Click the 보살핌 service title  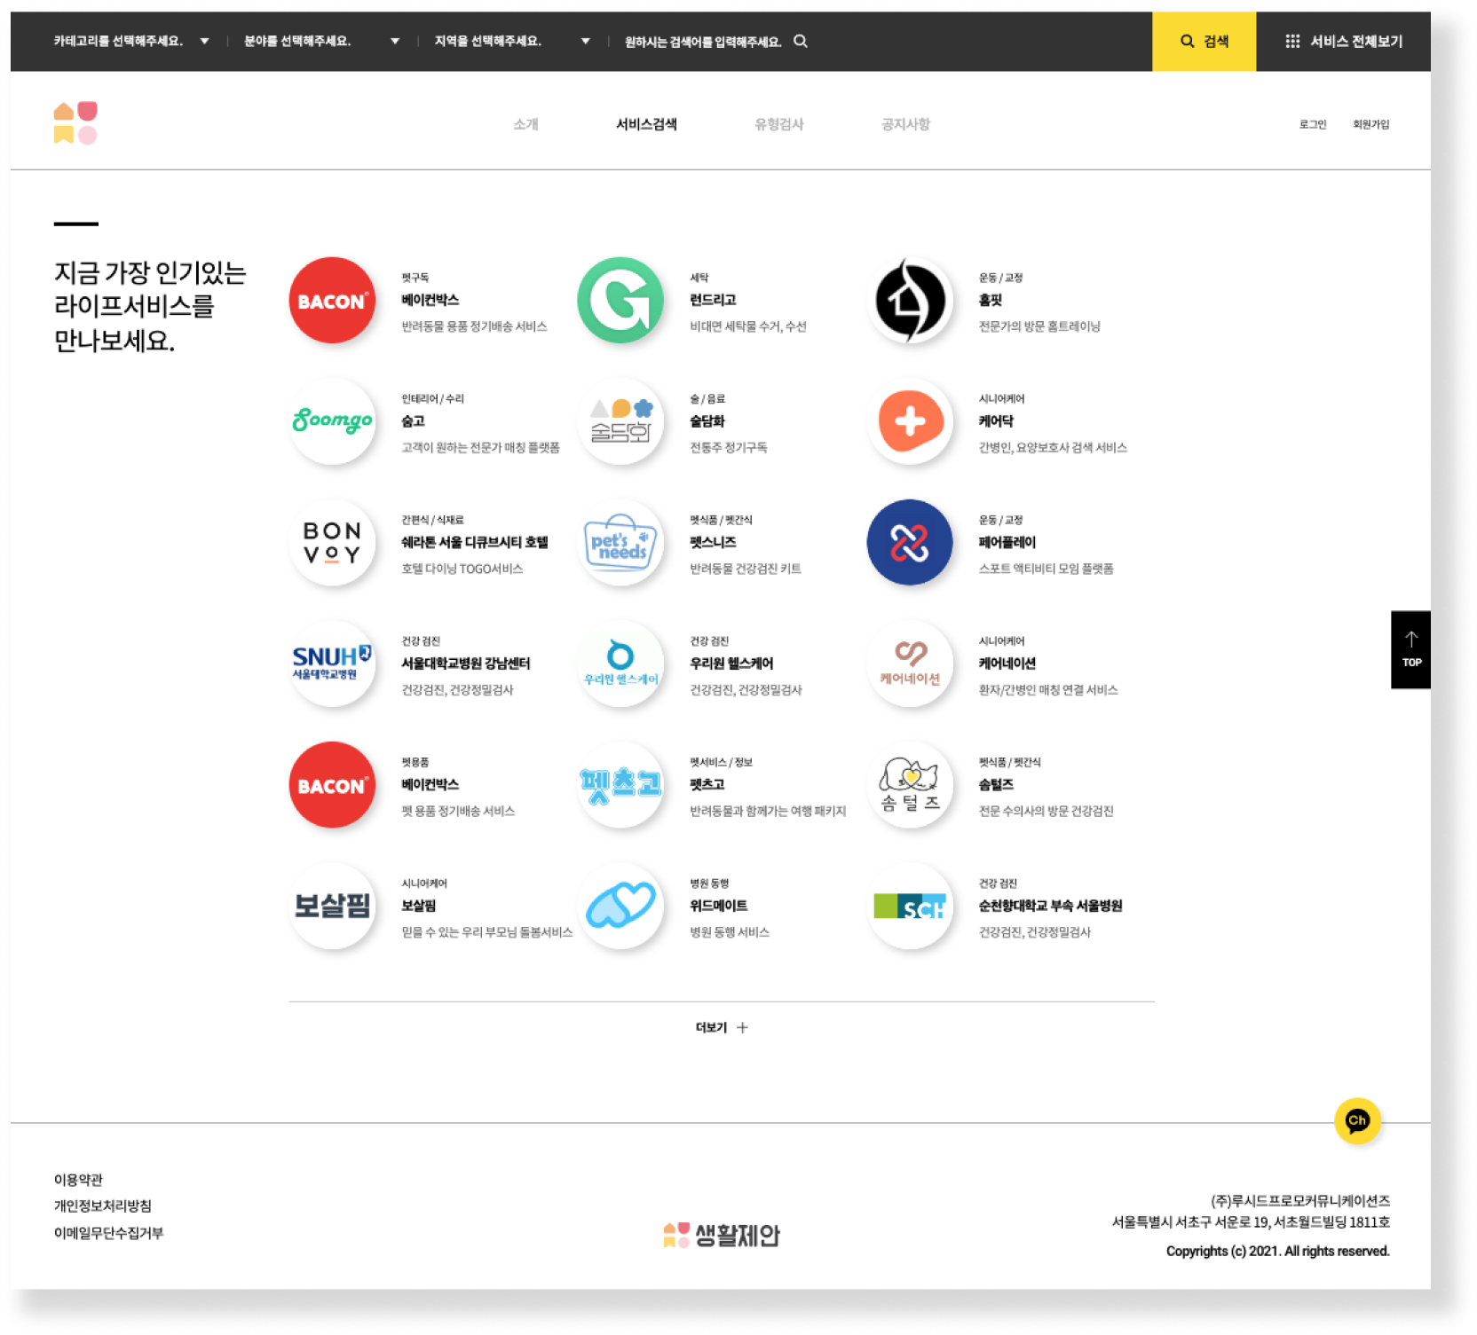click(418, 906)
